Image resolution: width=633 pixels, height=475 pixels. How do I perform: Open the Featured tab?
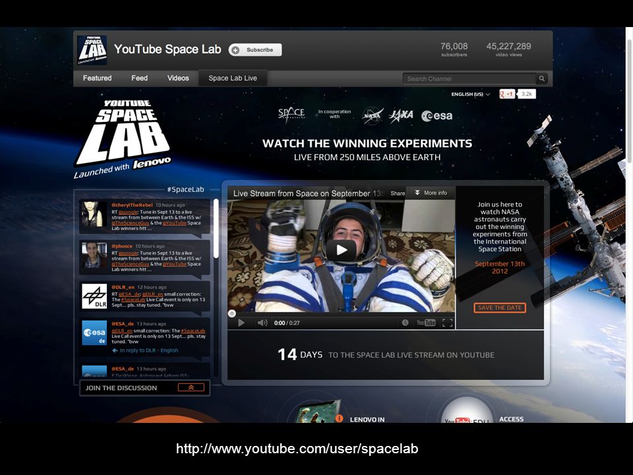(98, 79)
